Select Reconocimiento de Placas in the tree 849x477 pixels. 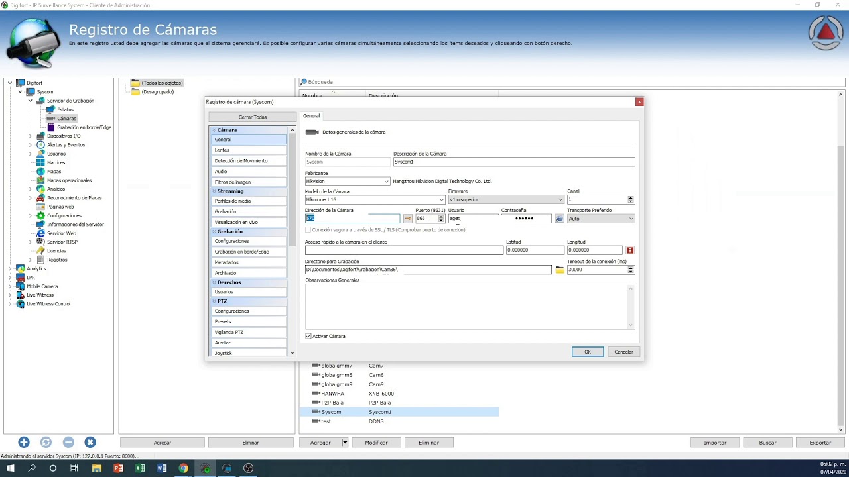(74, 197)
